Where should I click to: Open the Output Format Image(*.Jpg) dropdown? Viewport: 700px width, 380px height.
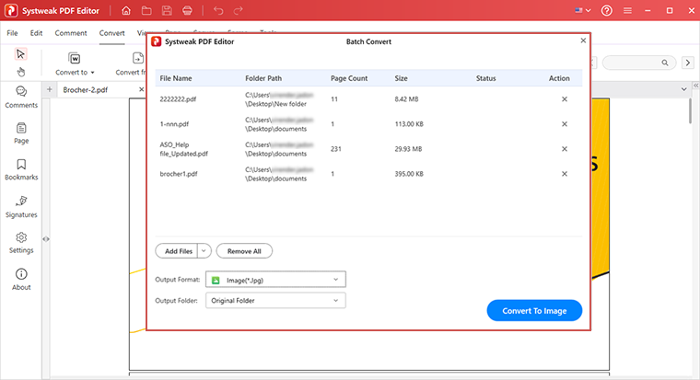tap(275, 280)
